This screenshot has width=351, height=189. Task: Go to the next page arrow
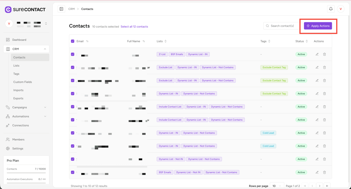click(x=319, y=186)
